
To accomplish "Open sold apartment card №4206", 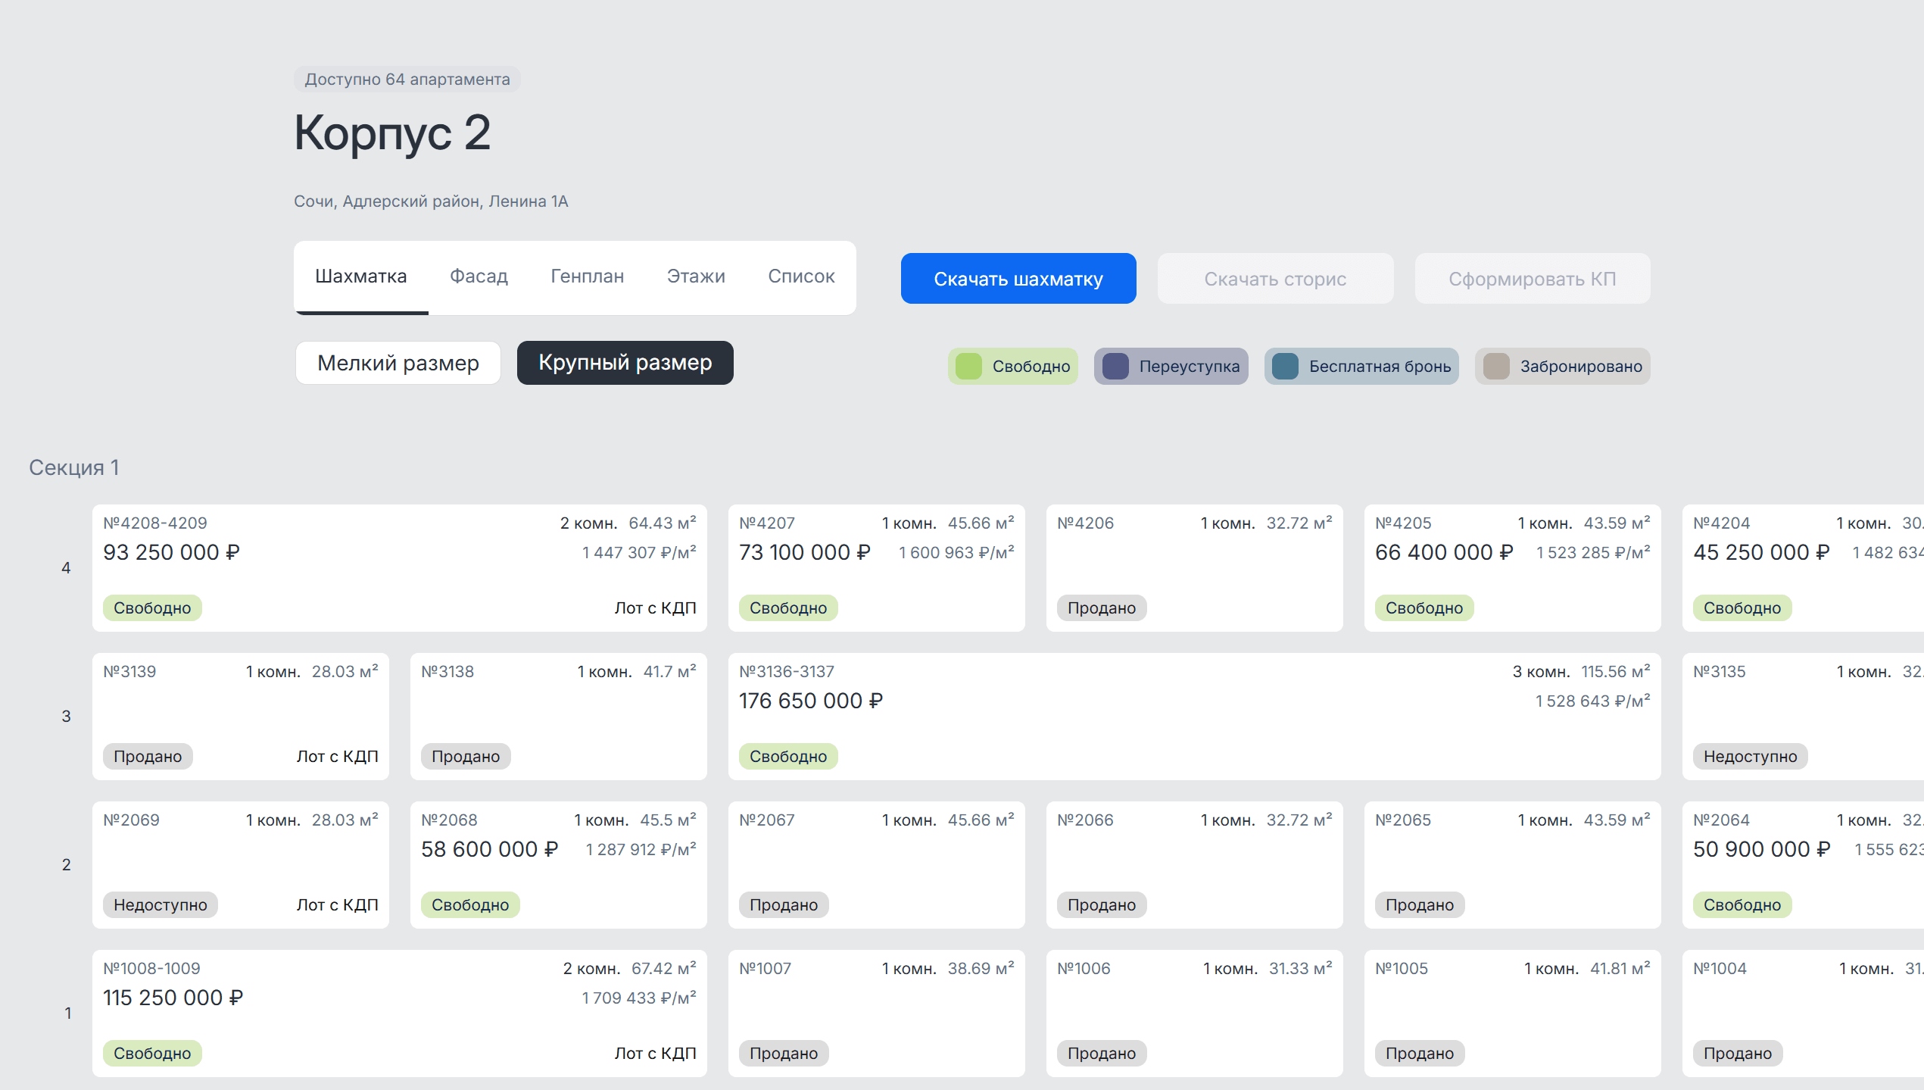I will click(1195, 568).
